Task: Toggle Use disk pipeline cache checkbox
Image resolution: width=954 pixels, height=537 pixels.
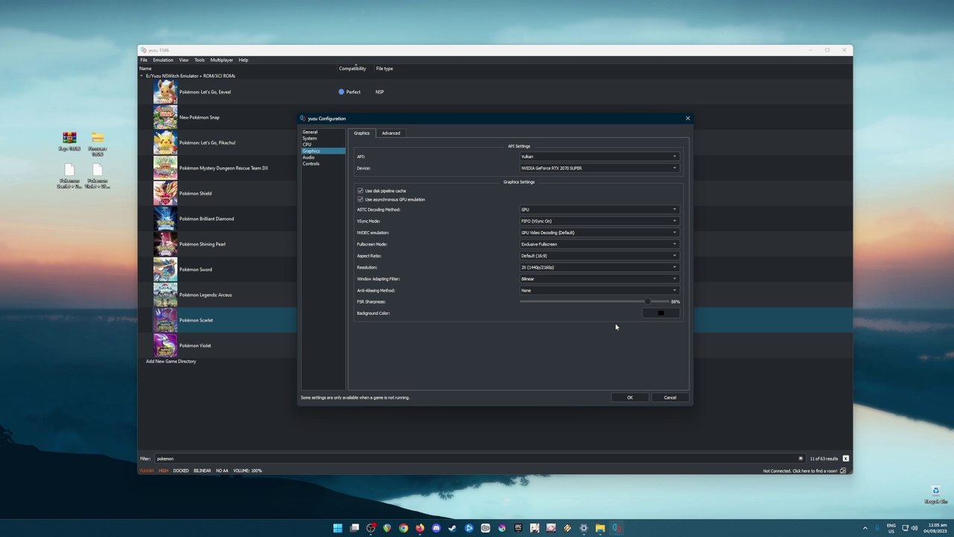Action: tap(361, 191)
